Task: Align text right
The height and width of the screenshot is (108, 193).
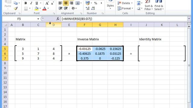Action: tap(71, 3)
